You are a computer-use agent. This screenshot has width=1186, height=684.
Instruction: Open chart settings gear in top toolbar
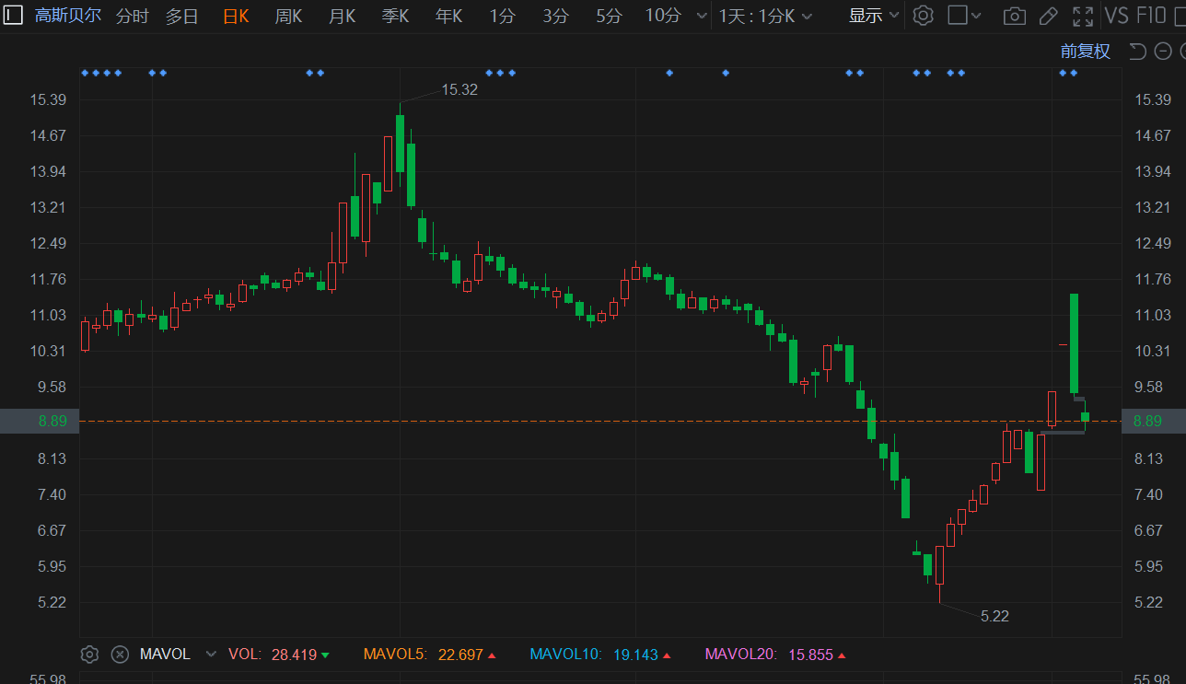(924, 16)
